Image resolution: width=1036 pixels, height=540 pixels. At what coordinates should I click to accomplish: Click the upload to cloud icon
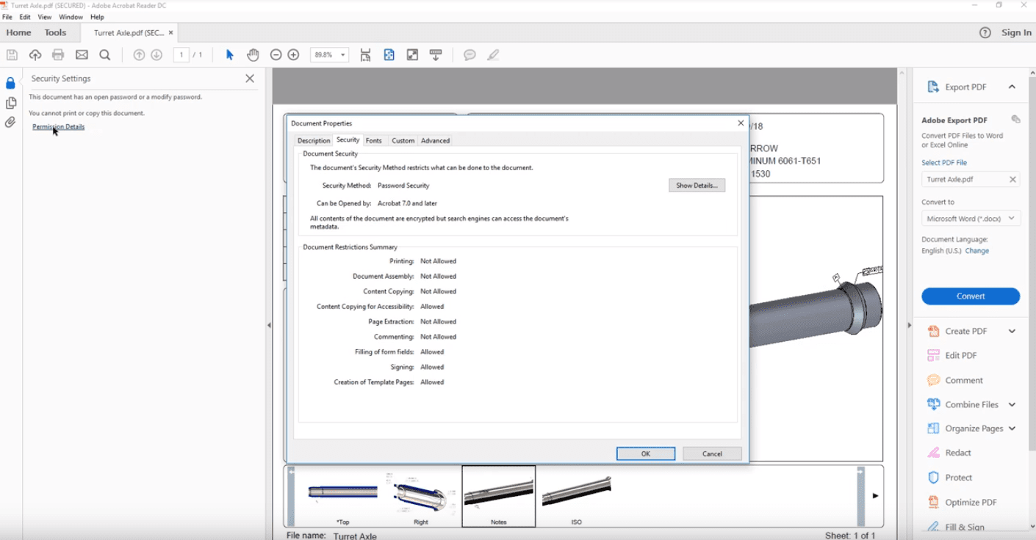point(35,55)
